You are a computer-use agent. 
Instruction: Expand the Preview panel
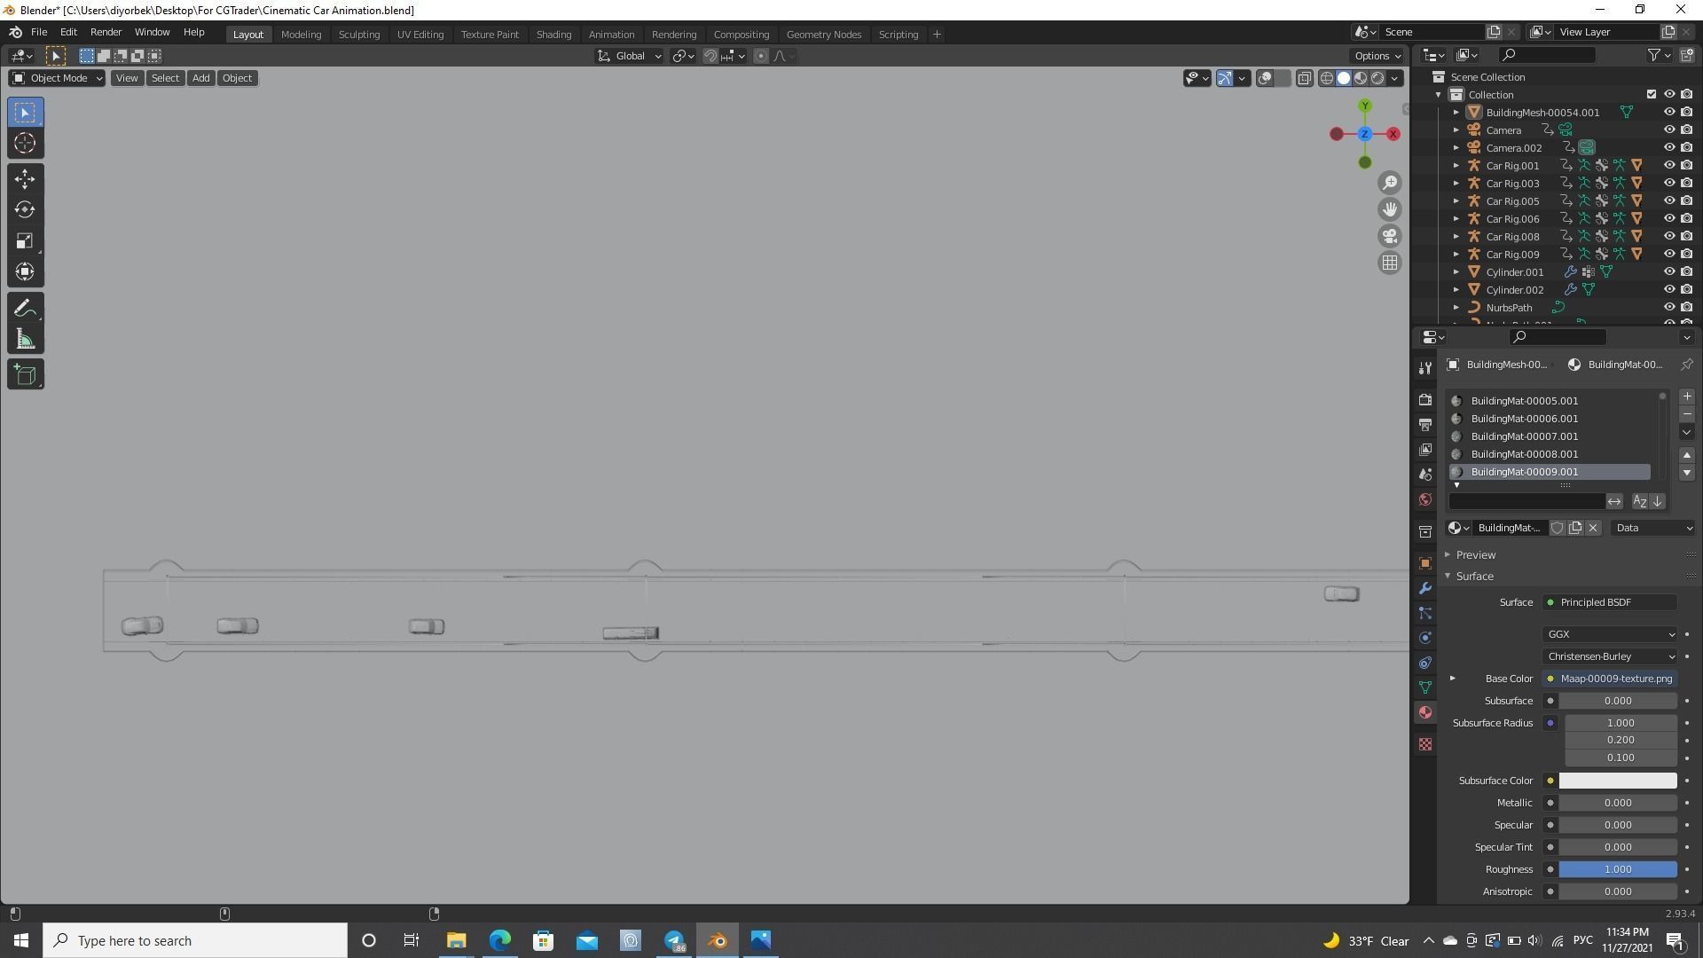[1475, 554]
